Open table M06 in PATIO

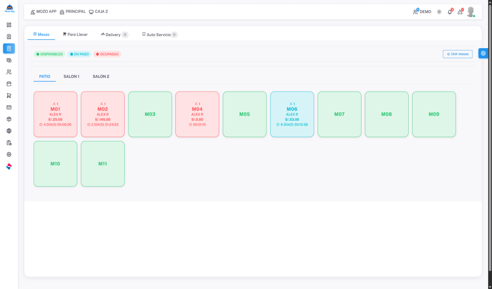[292, 114]
